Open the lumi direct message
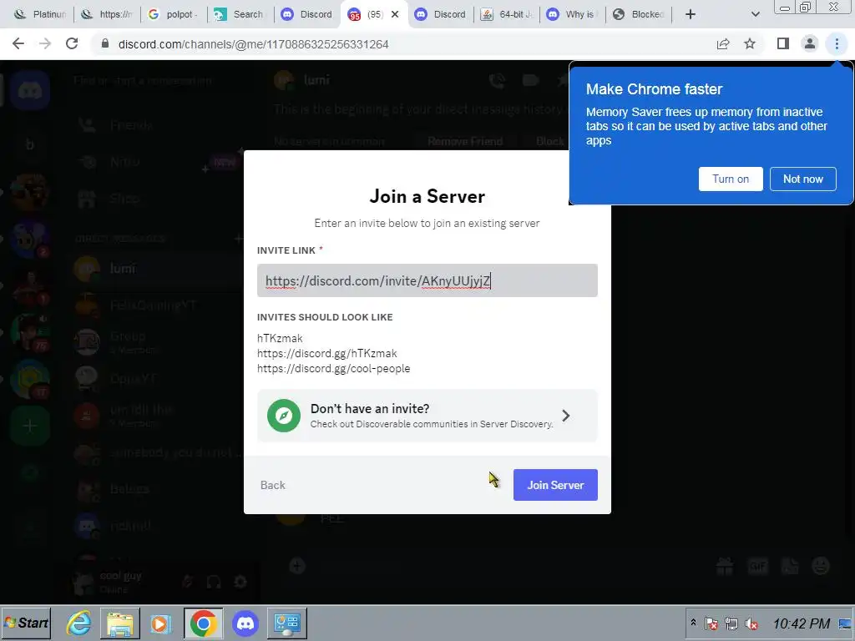The height and width of the screenshot is (641, 855). coord(155,268)
